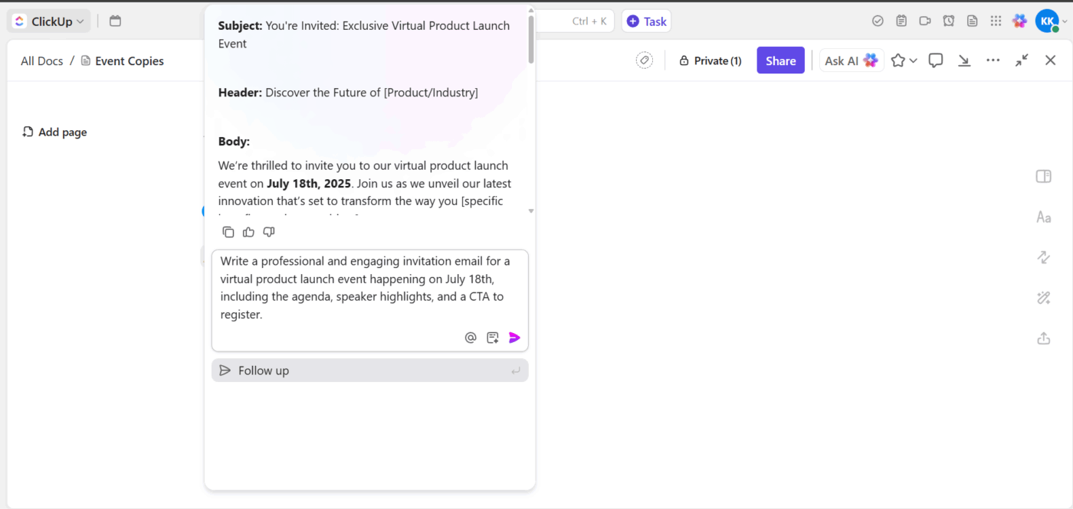The width and height of the screenshot is (1073, 509).
Task: Copy the AI-generated email response
Action: (x=228, y=231)
